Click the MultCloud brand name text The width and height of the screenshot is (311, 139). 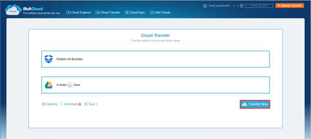tap(33, 9)
